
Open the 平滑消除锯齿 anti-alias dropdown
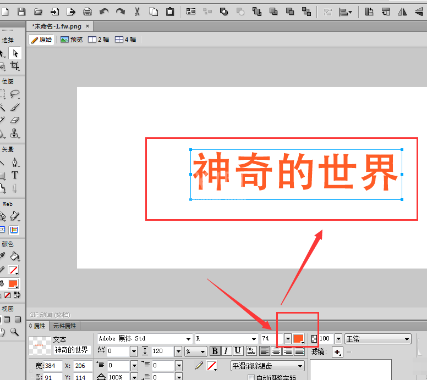click(267, 366)
